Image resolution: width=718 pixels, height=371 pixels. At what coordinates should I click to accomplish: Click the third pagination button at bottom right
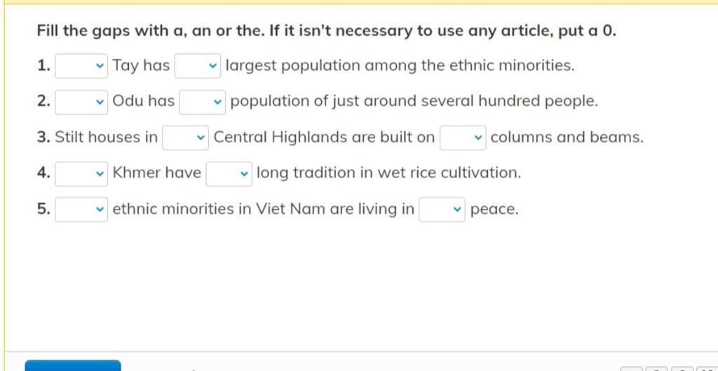click(x=682, y=369)
